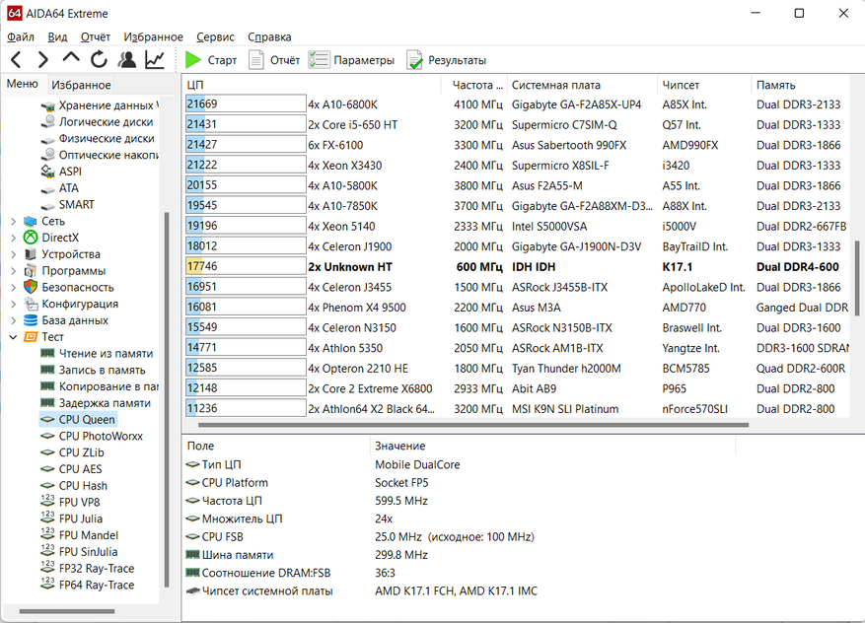Select CPU Hash test in tree
The width and height of the screenshot is (865, 623).
pos(83,486)
